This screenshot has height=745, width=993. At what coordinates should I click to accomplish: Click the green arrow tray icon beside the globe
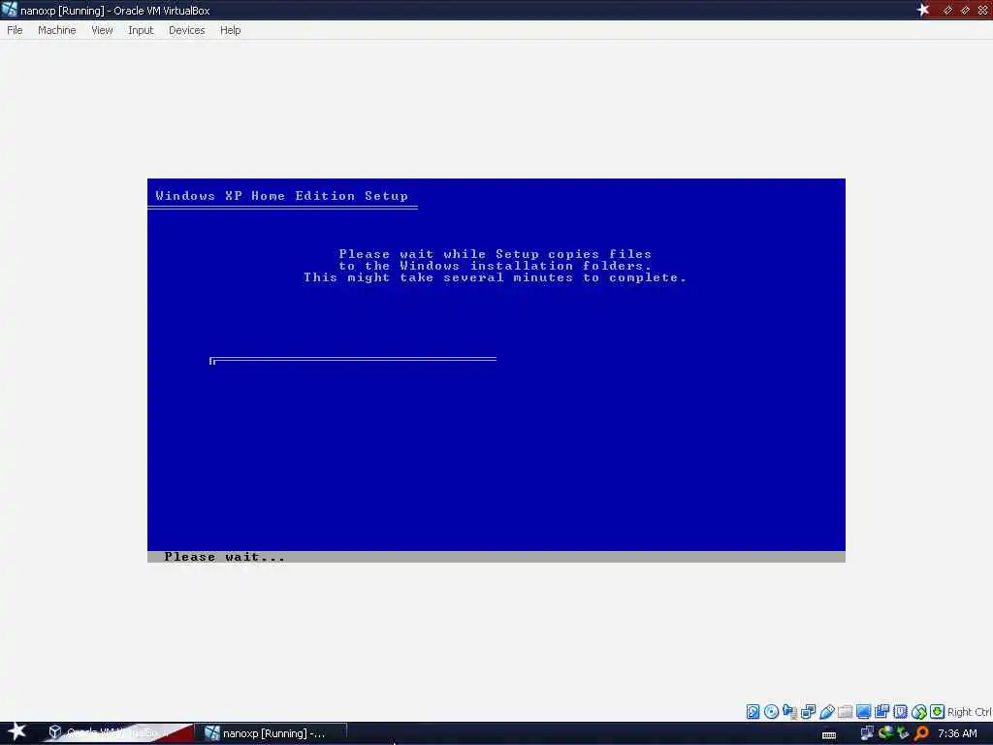click(x=903, y=733)
